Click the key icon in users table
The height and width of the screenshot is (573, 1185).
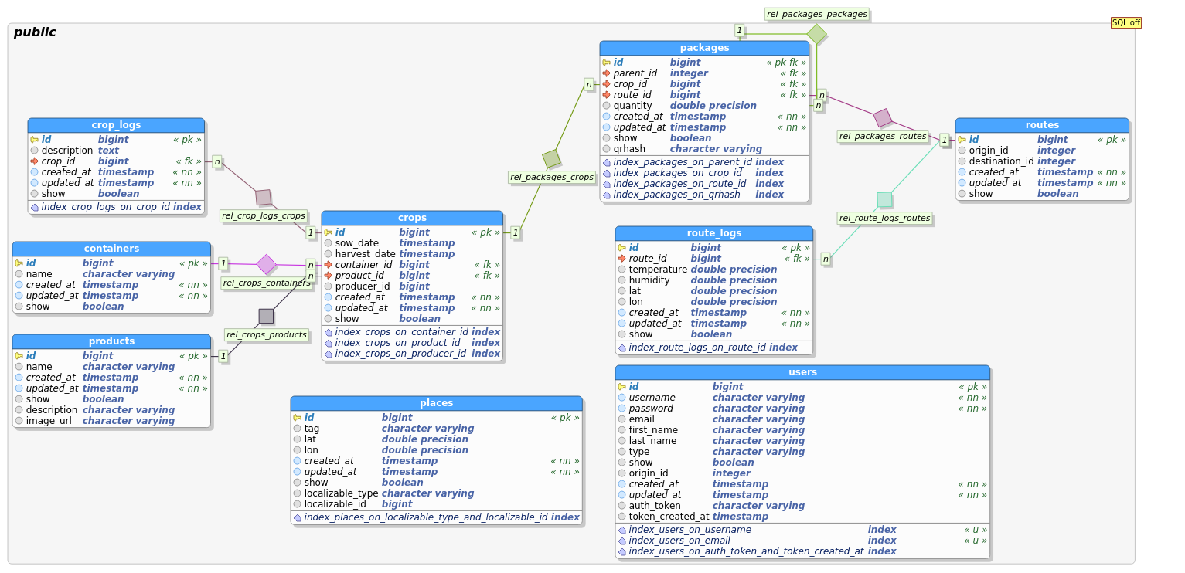pos(621,387)
